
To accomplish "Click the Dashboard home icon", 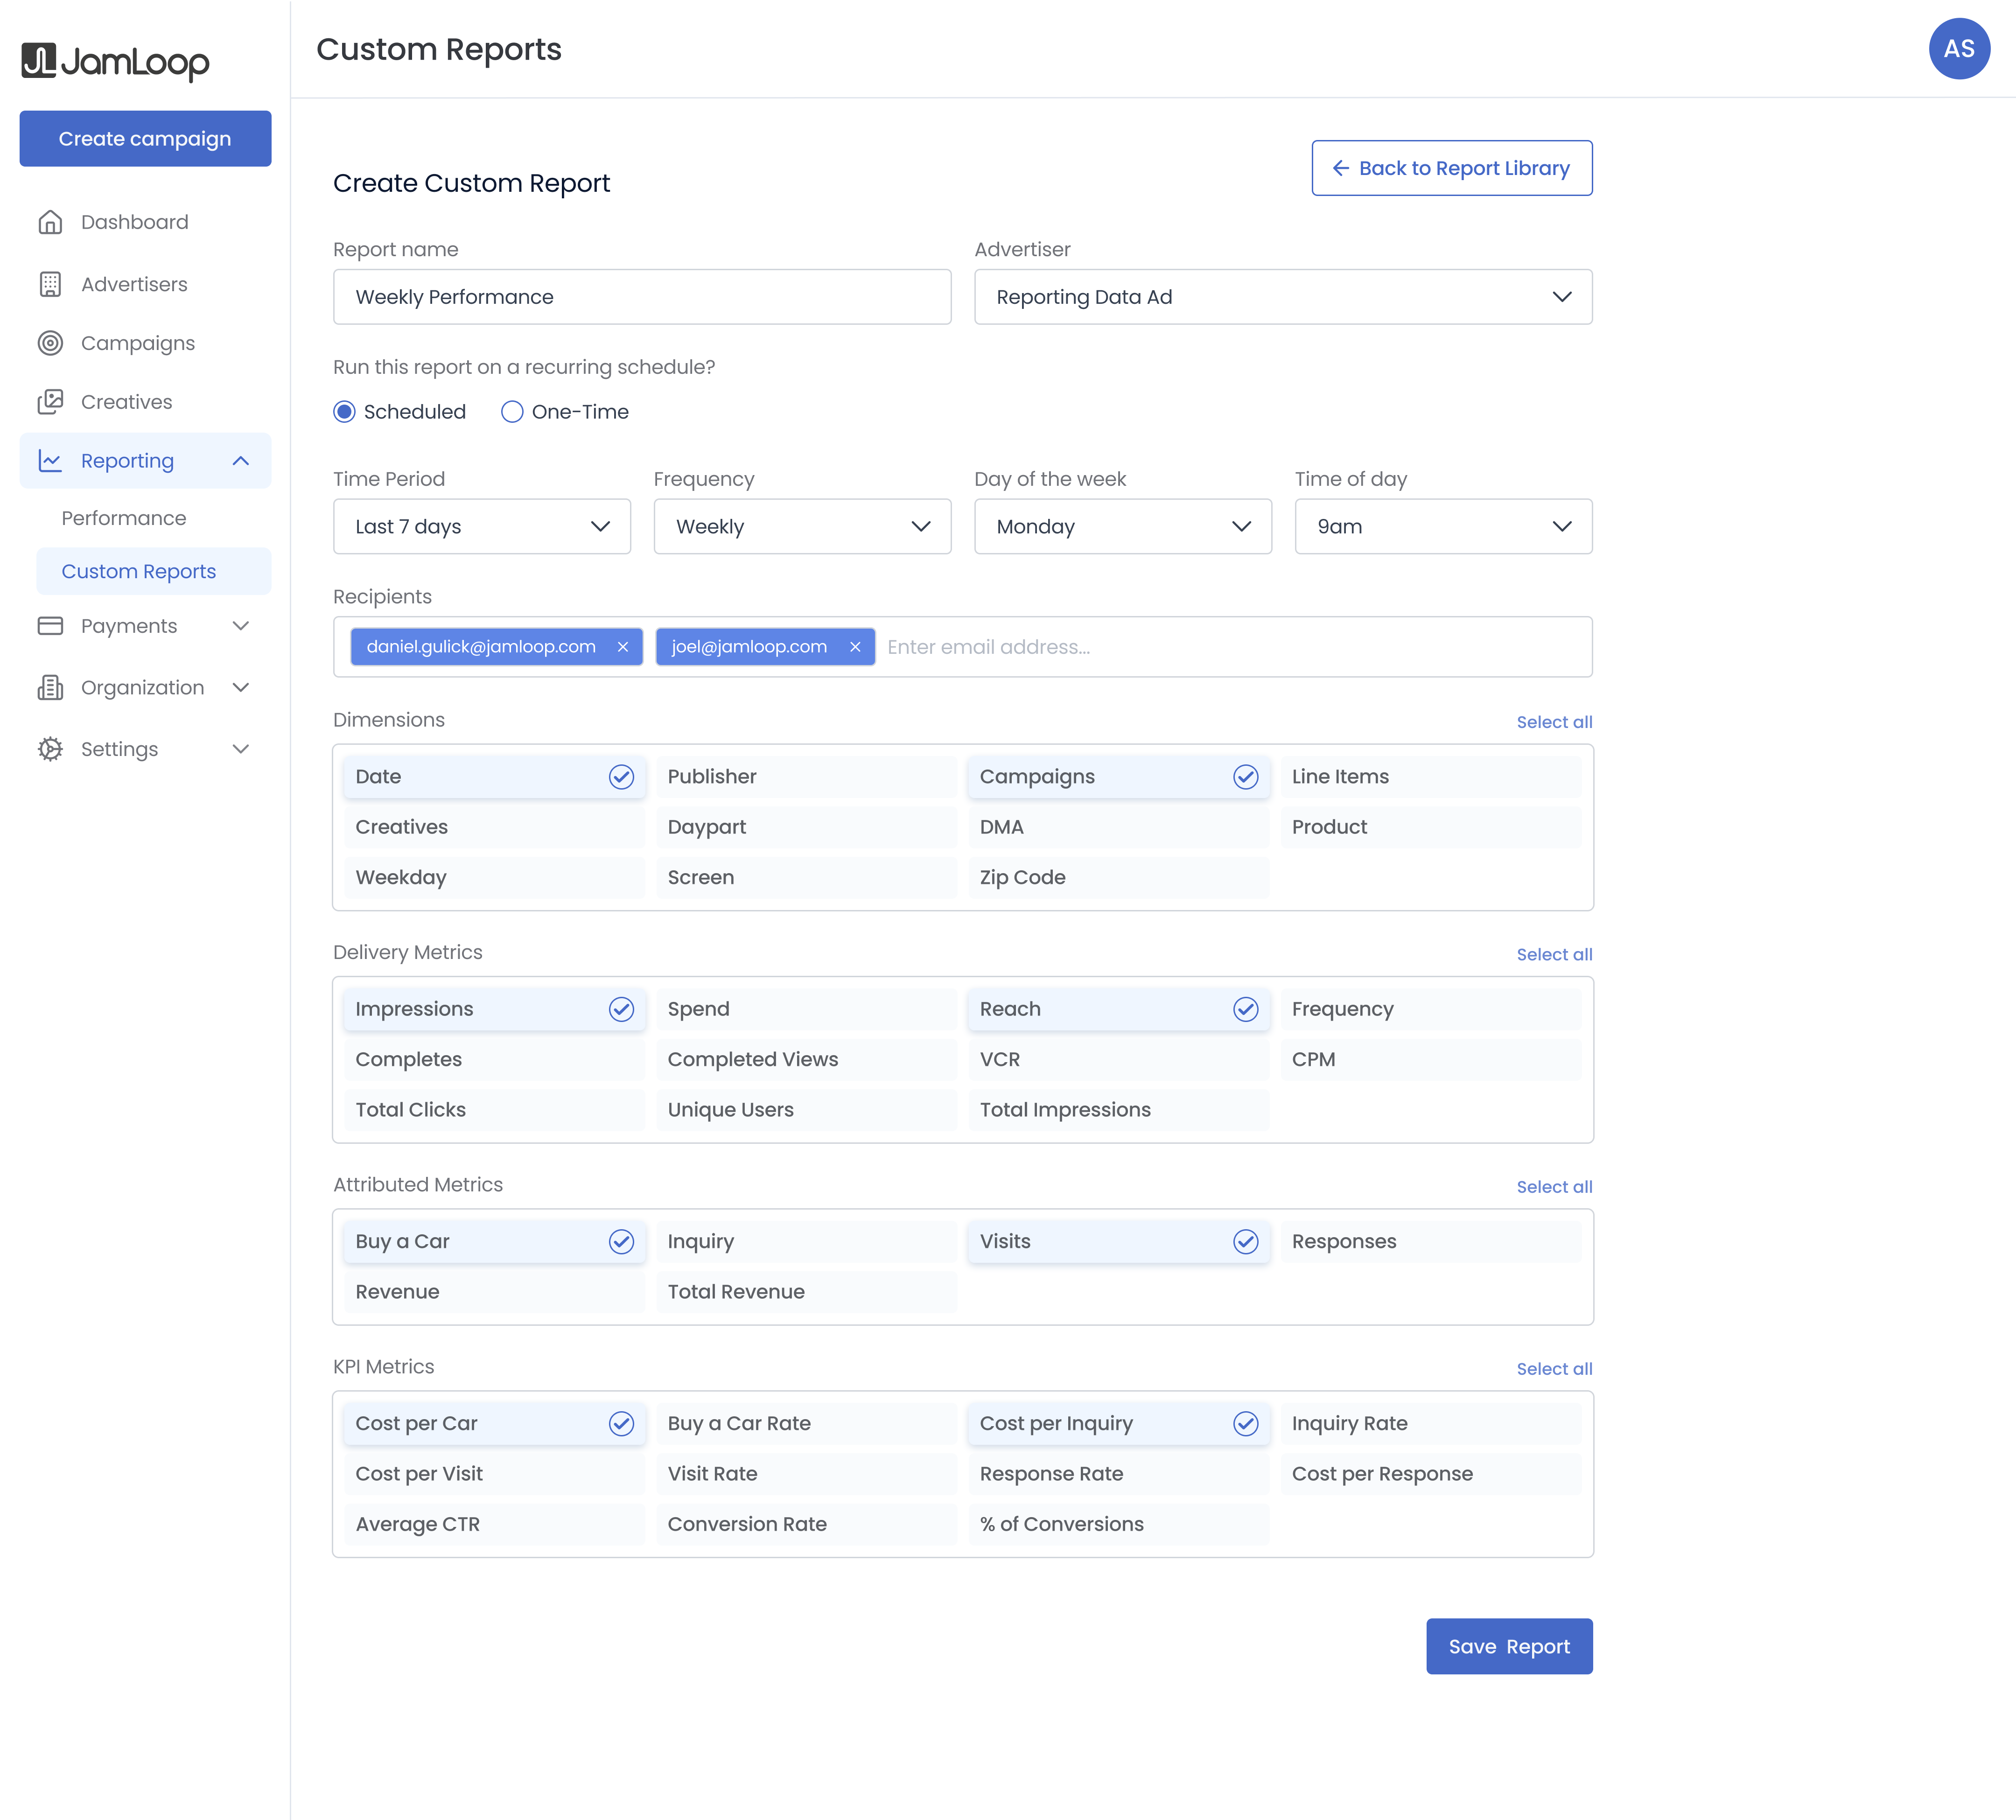I will click(x=50, y=222).
